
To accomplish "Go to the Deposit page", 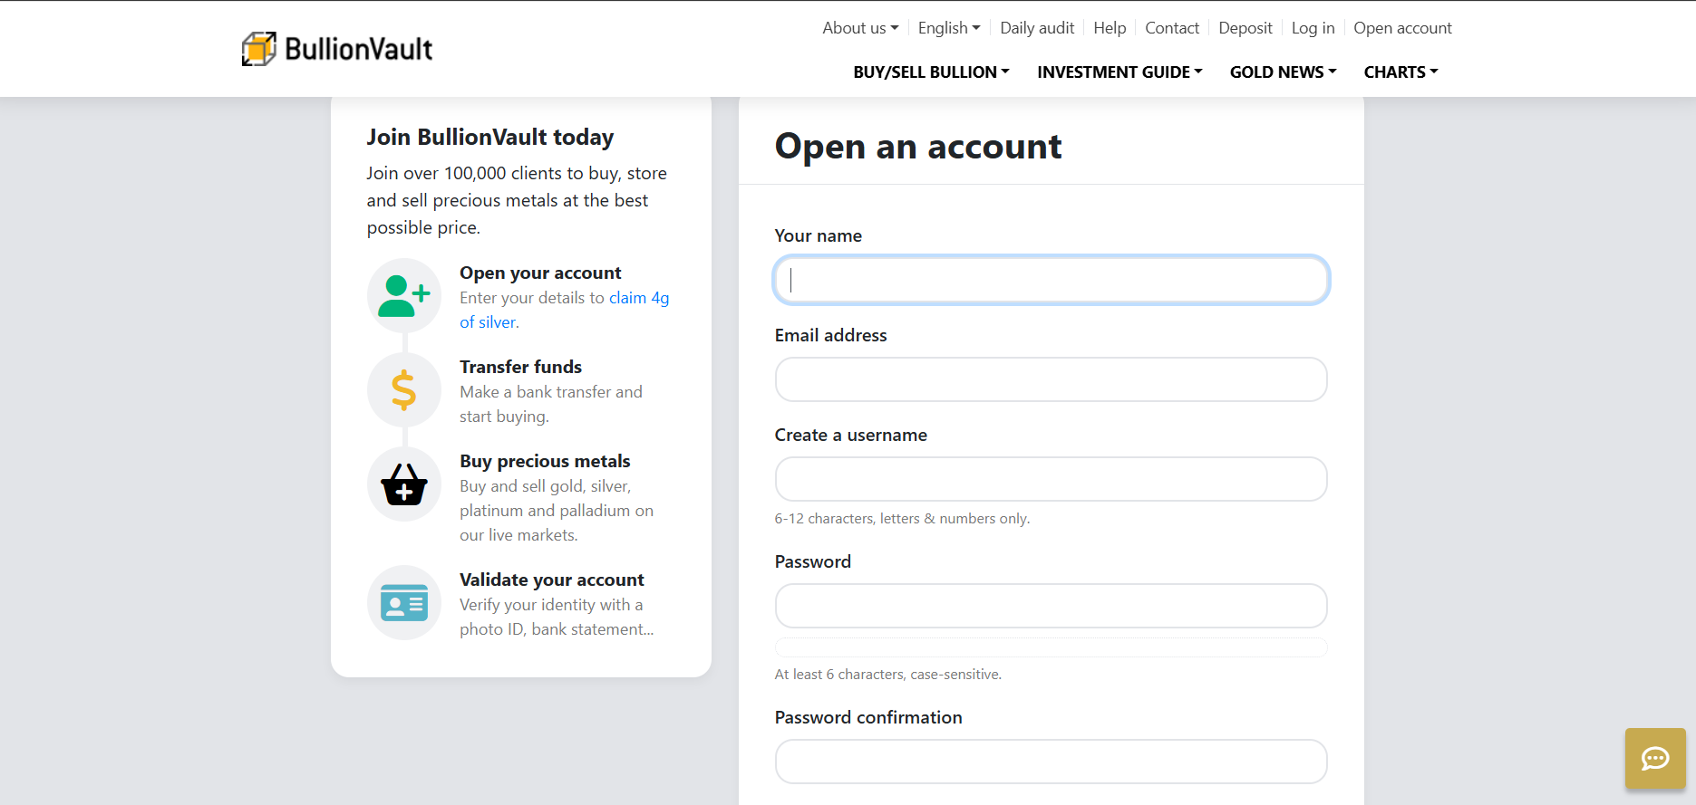I will coord(1245,28).
